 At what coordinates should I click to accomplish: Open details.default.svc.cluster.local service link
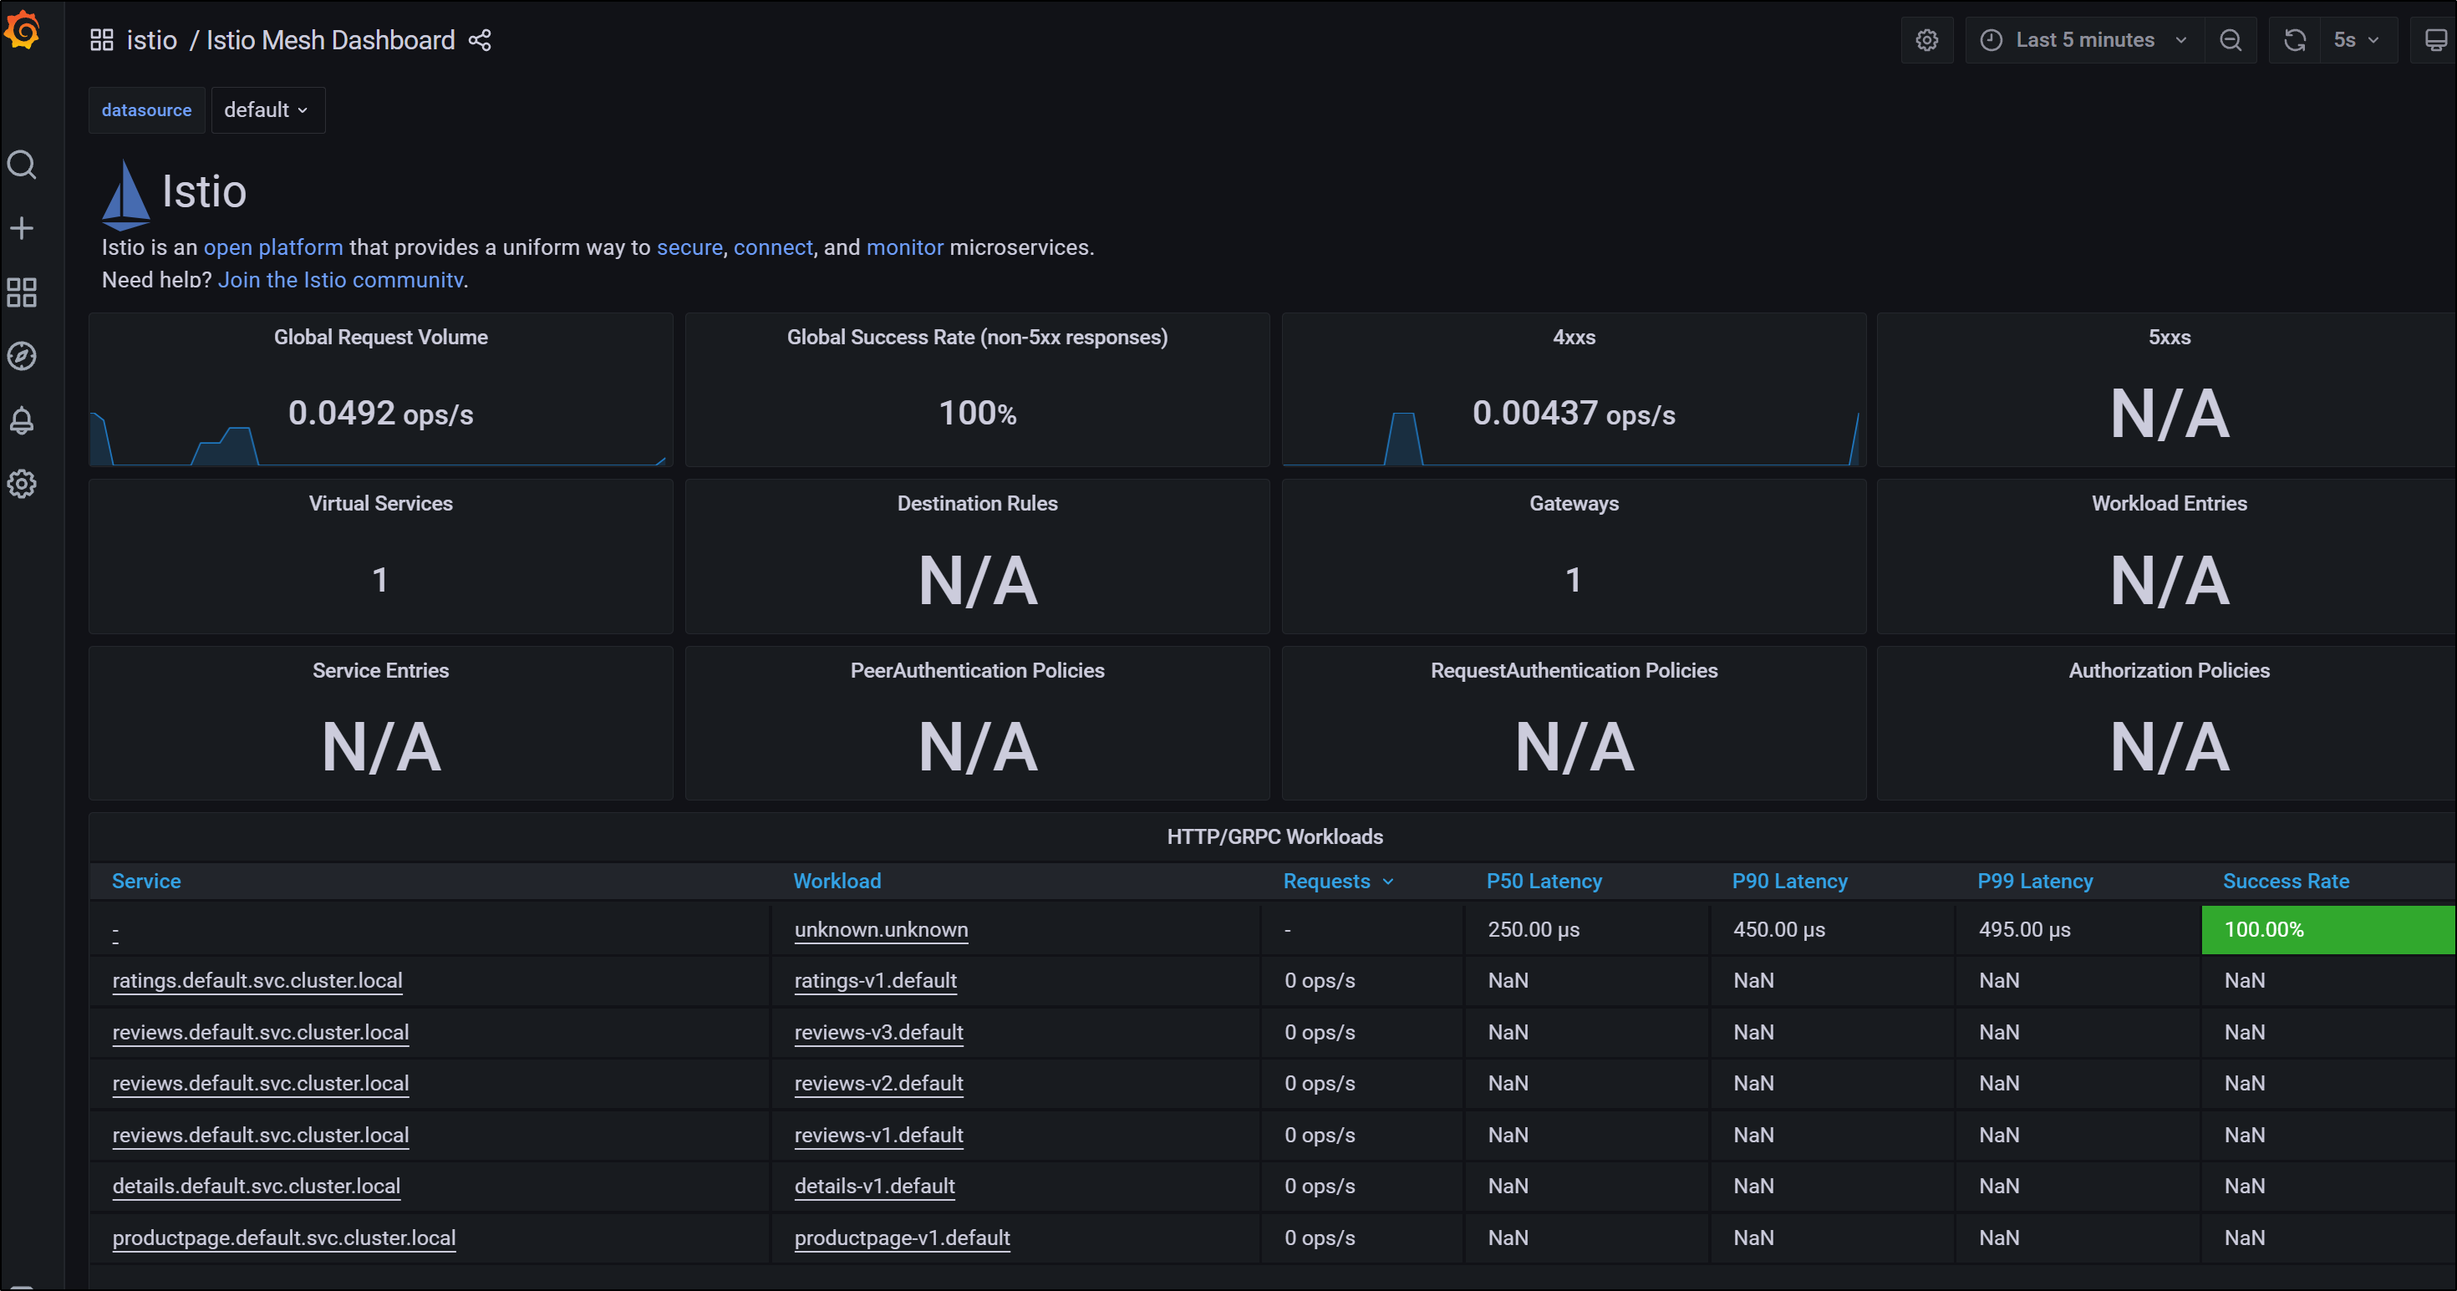click(256, 1186)
